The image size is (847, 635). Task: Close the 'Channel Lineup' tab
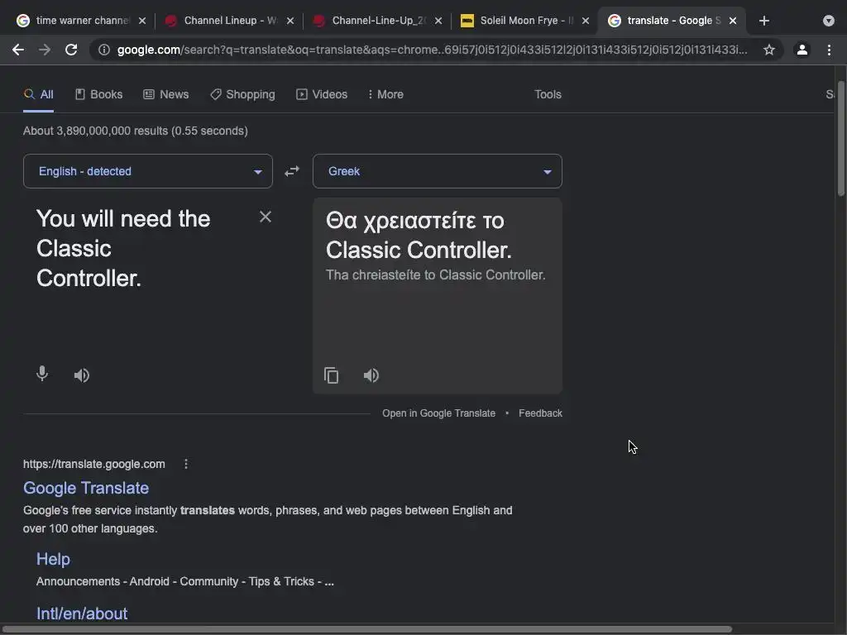tap(290, 21)
